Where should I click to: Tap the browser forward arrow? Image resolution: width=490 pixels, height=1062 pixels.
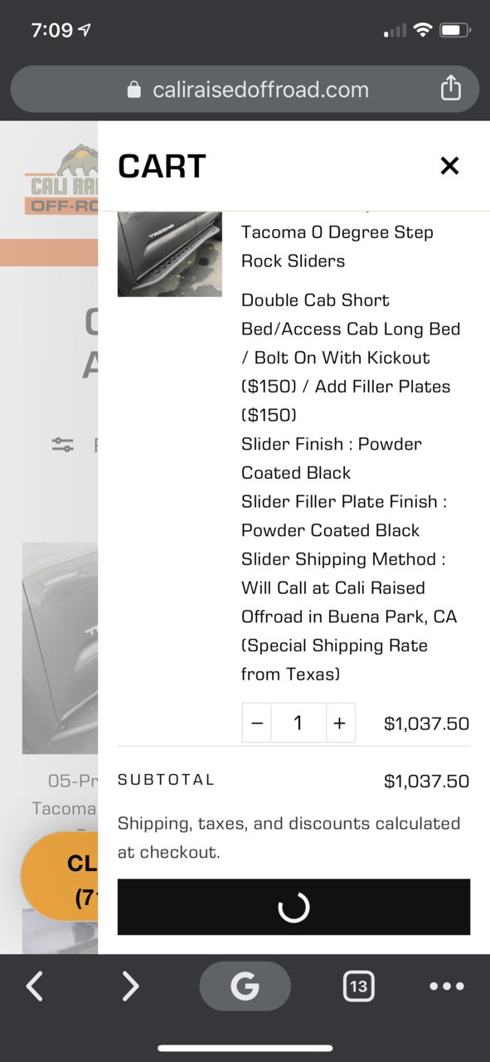coord(130,986)
